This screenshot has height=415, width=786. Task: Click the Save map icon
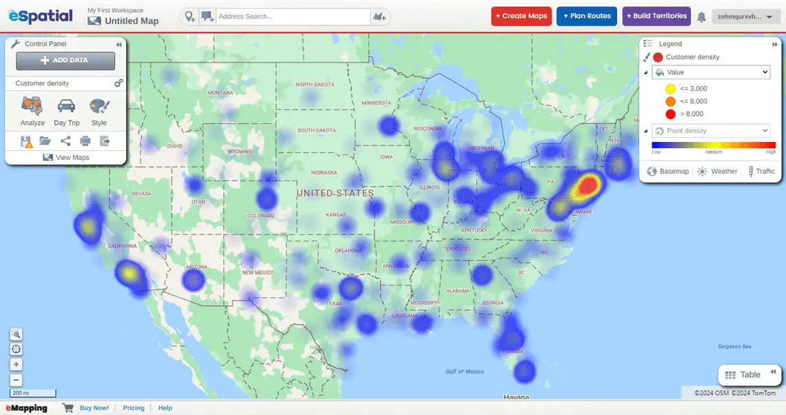tap(28, 141)
